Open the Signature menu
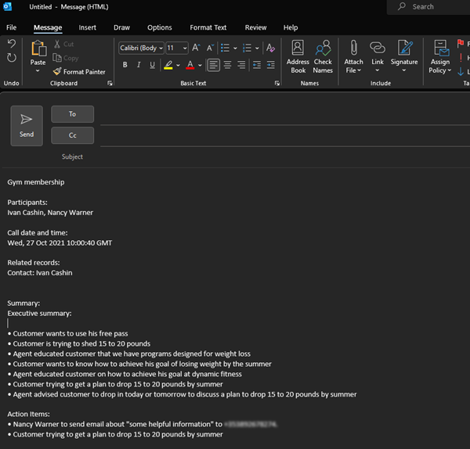 click(x=404, y=56)
